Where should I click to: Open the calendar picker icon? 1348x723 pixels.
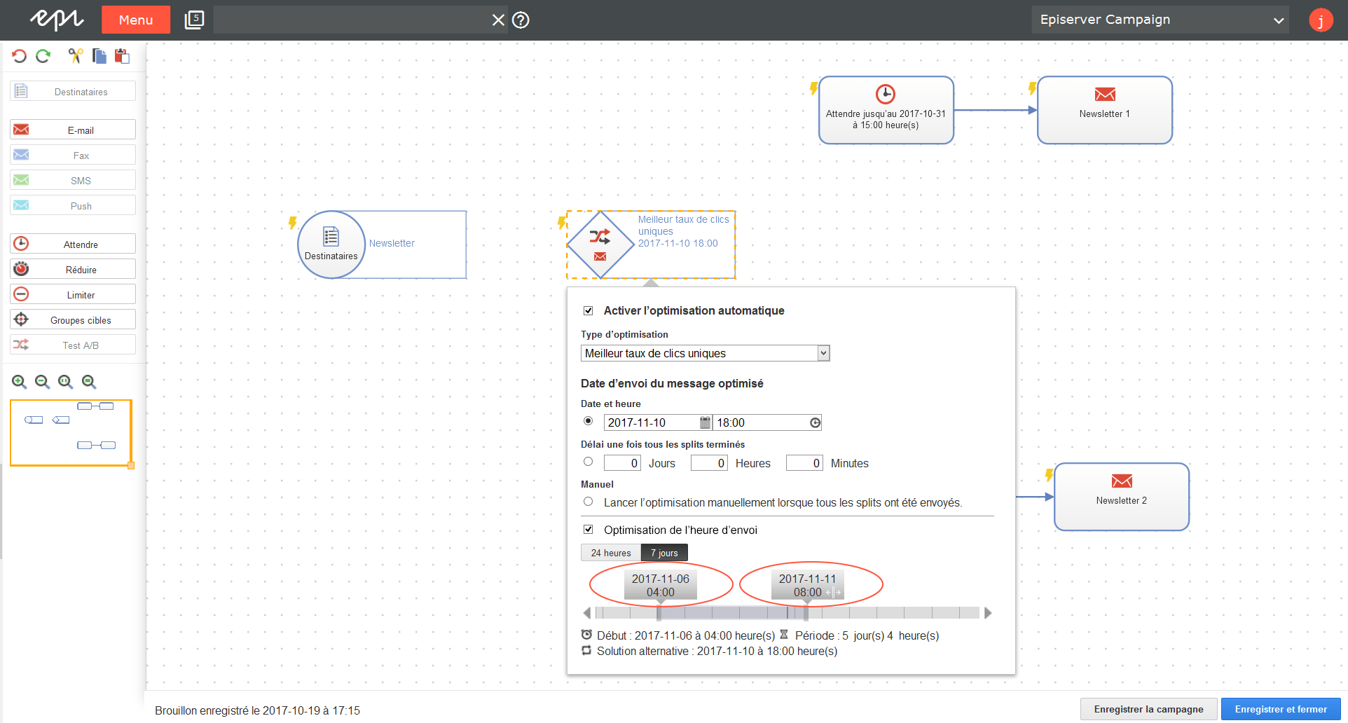click(706, 422)
